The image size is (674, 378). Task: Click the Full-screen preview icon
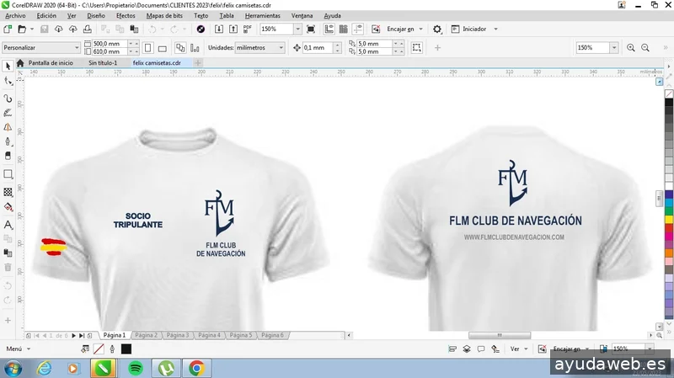click(311, 29)
